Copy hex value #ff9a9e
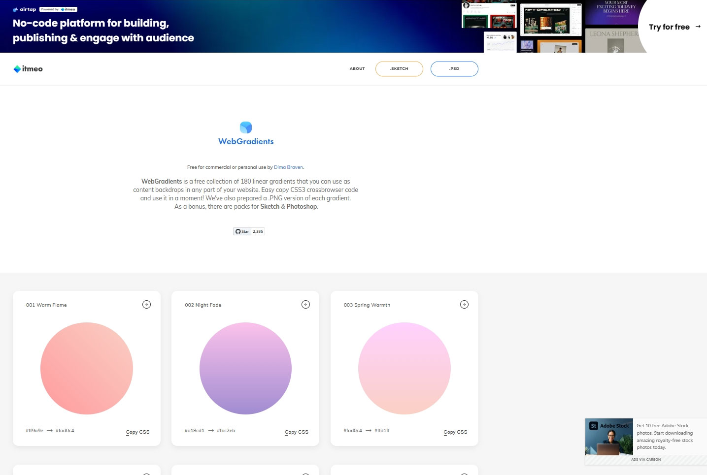 point(34,431)
